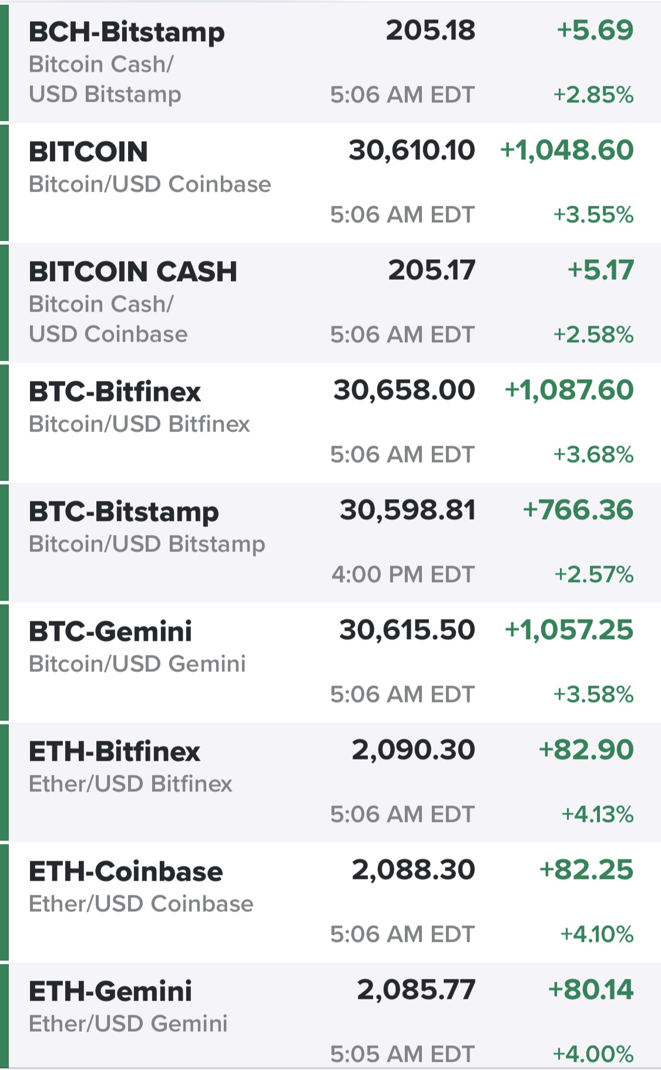
Task: Open the BCH-Bitstamp quote row
Action: tap(330, 61)
